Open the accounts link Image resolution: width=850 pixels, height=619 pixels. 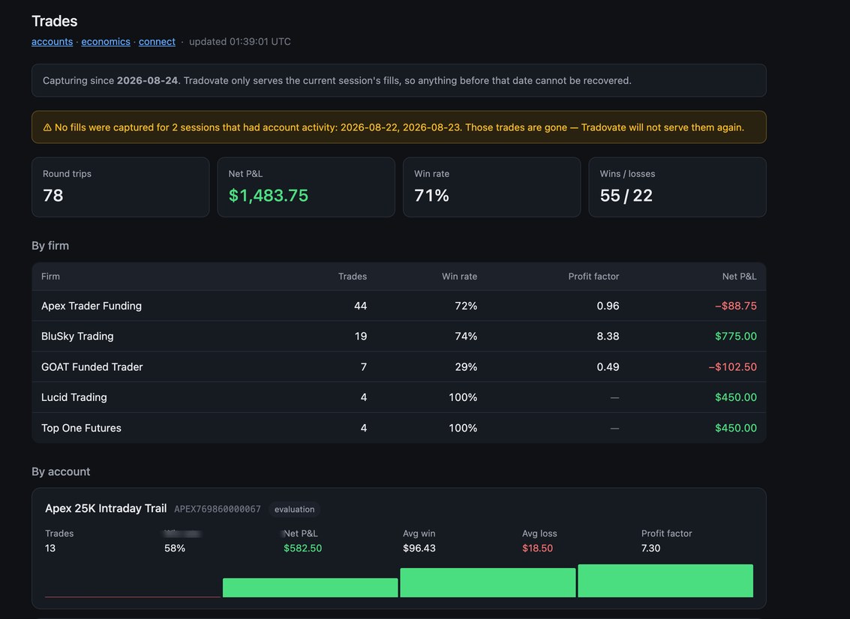(52, 42)
